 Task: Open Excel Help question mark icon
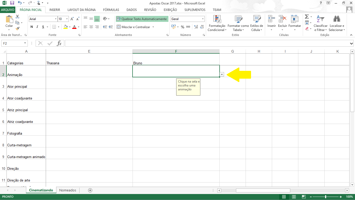(321, 3)
